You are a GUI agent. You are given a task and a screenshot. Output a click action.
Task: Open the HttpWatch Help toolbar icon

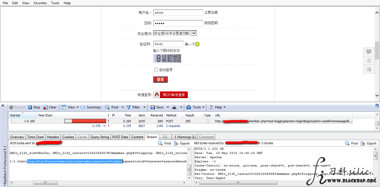211,107
